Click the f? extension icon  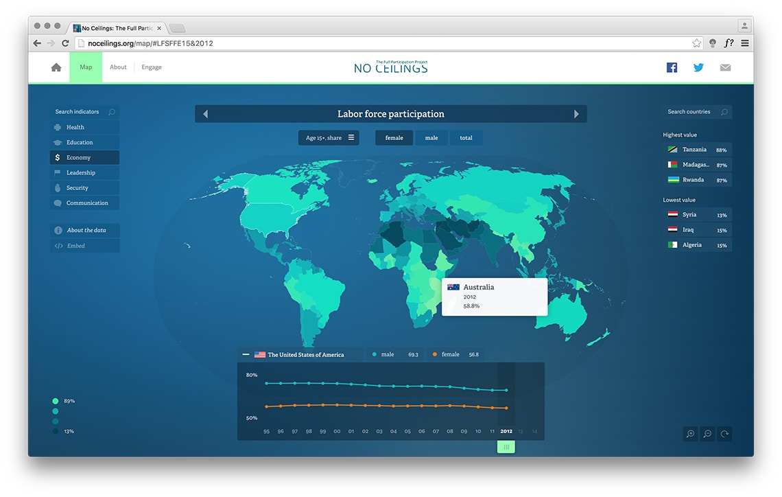coord(728,43)
